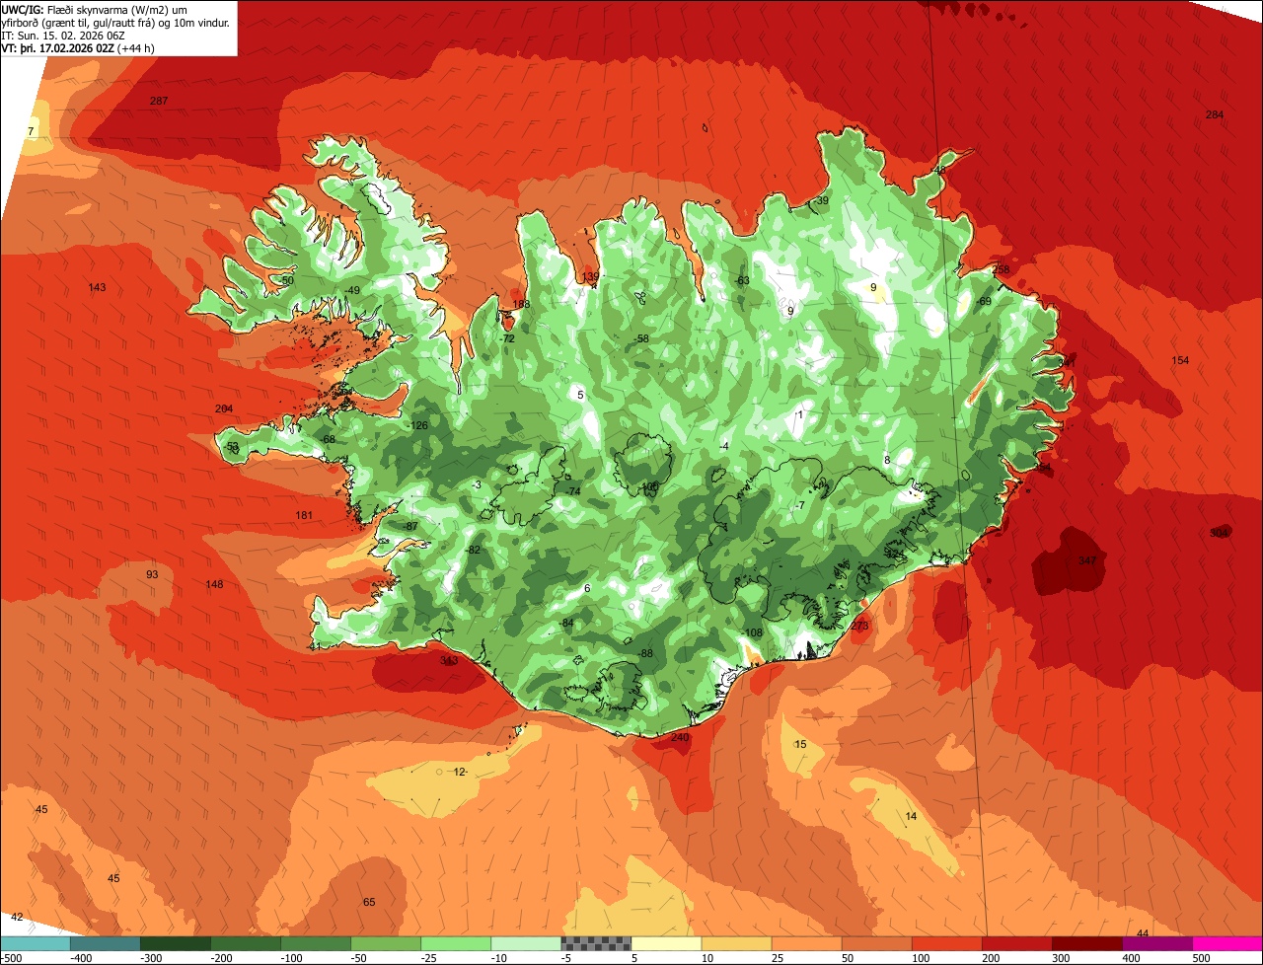This screenshot has width=1263, height=965.
Task: Click the value 183 on the map
Action: (x=521, y=305)
